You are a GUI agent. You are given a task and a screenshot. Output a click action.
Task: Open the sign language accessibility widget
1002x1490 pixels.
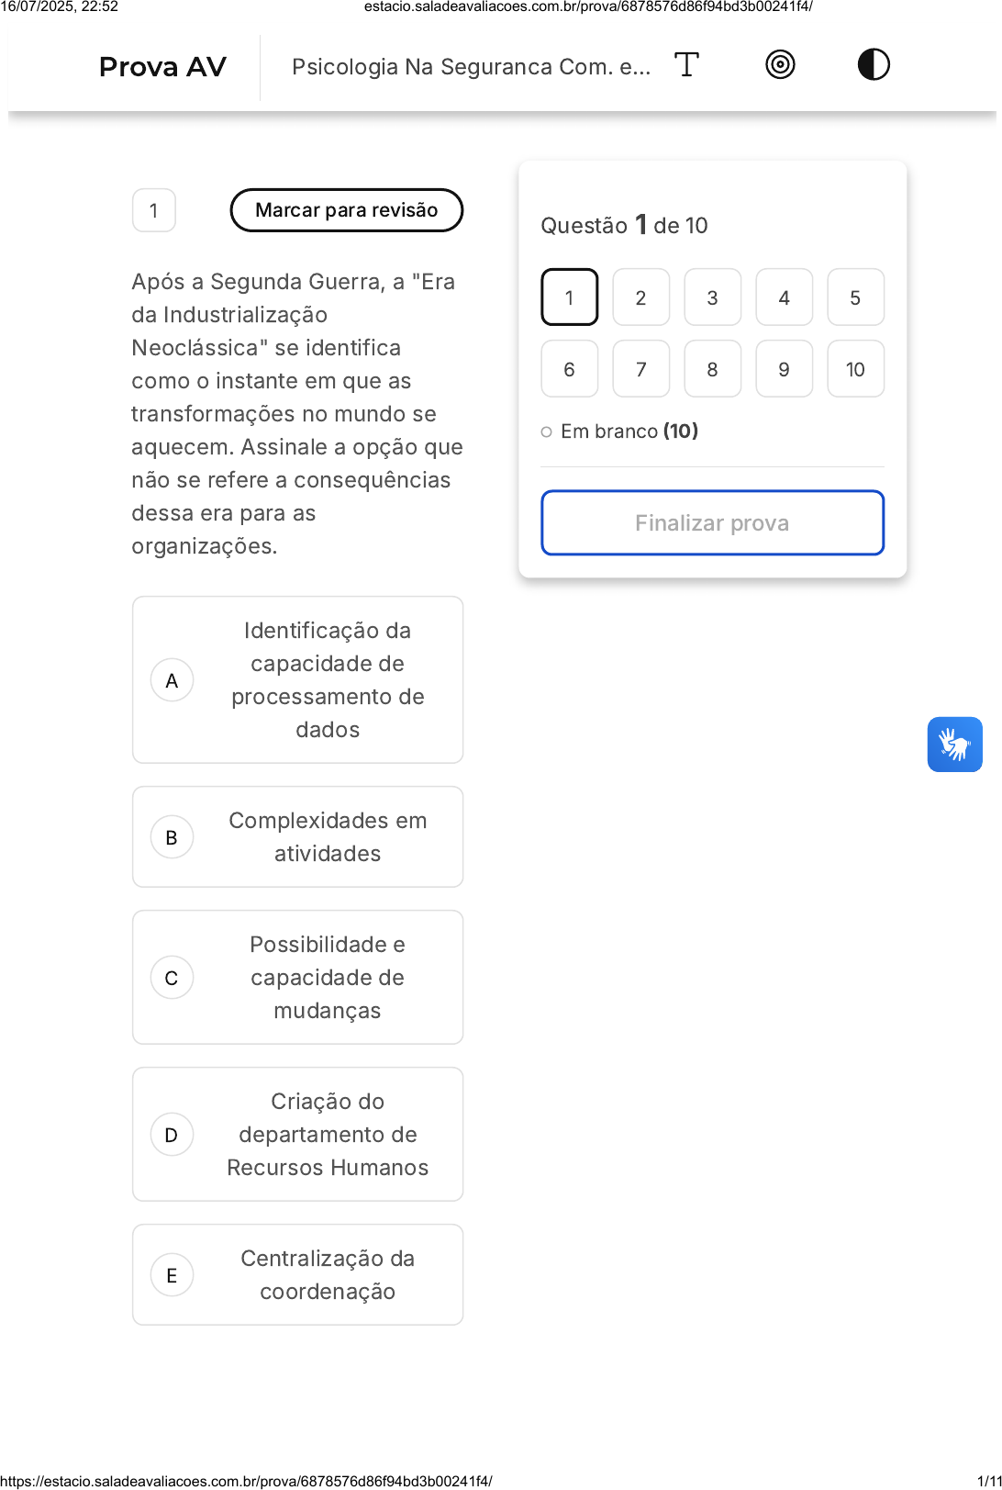[x=954, y=745]
